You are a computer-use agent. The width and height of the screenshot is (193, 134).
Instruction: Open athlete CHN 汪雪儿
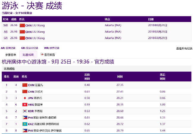pyautogui.click(x=35, y=85)
